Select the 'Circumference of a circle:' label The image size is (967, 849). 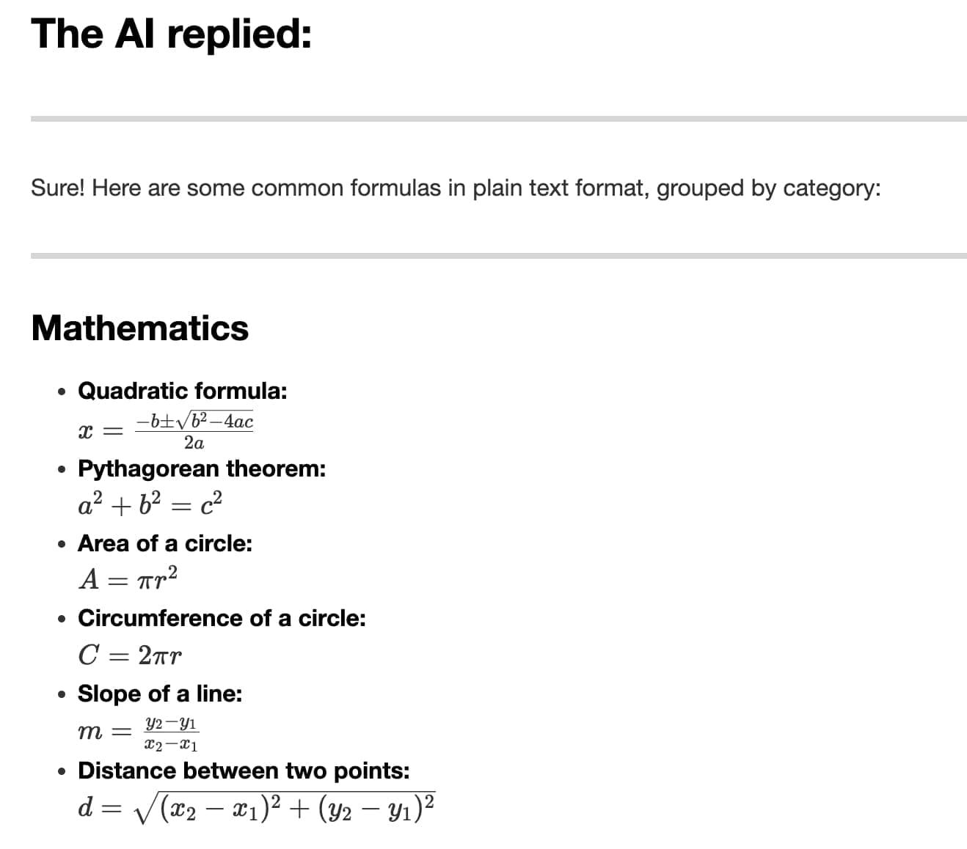pyautogui.click(x=222, y=618)
